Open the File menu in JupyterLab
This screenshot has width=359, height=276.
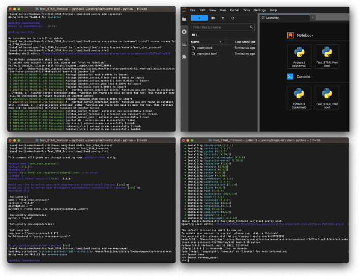[x=193, y=10]
